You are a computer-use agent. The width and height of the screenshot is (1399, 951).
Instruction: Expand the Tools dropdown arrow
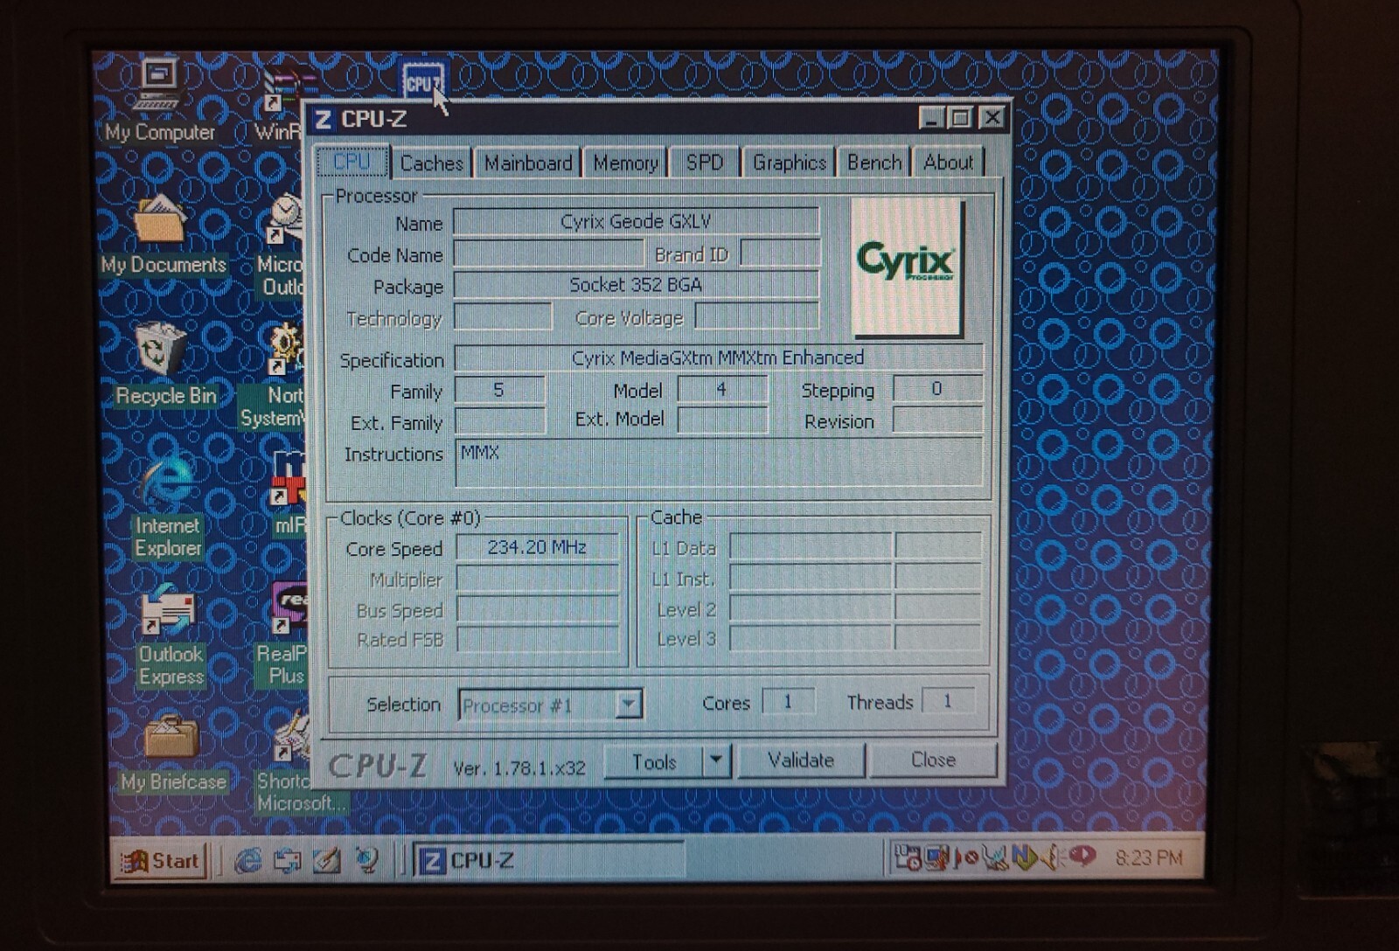pos(716,761)
